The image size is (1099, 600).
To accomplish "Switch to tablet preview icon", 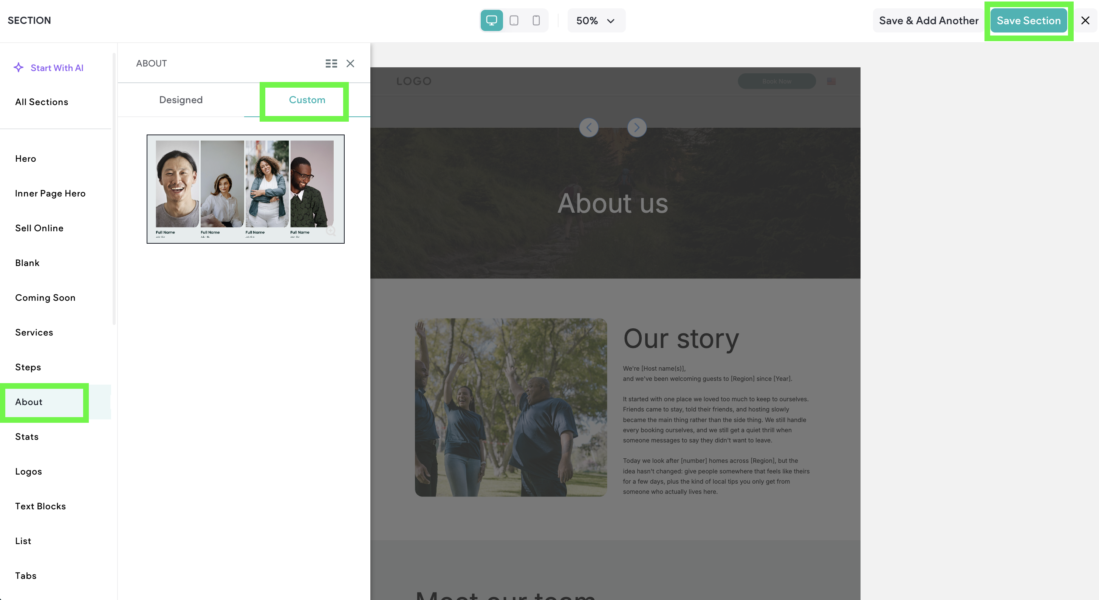I will [514, 20].
